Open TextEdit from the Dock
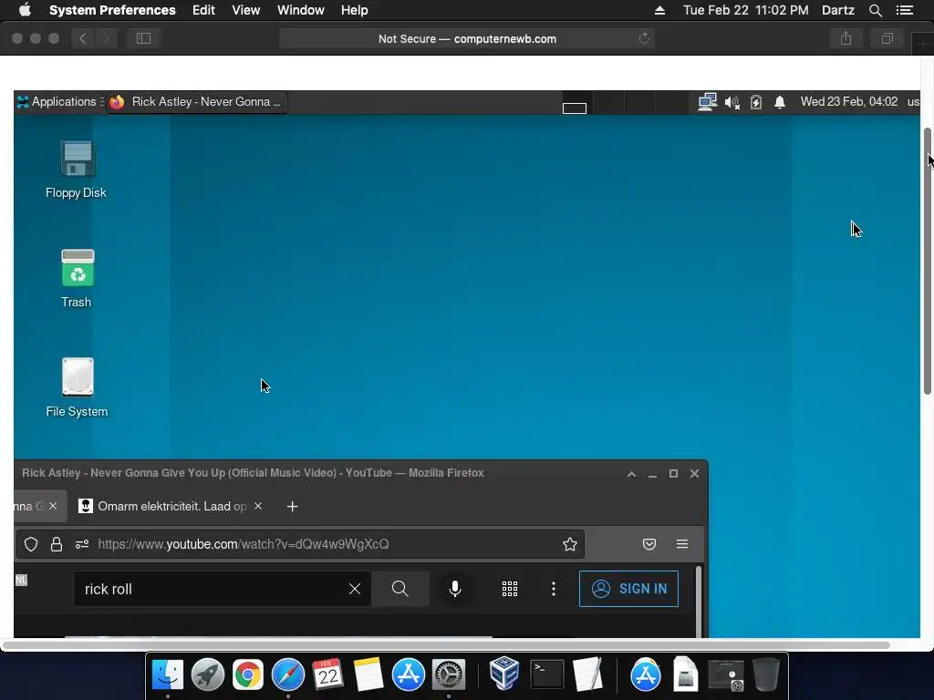The image size is (934, 700). [x=587, y=674]
